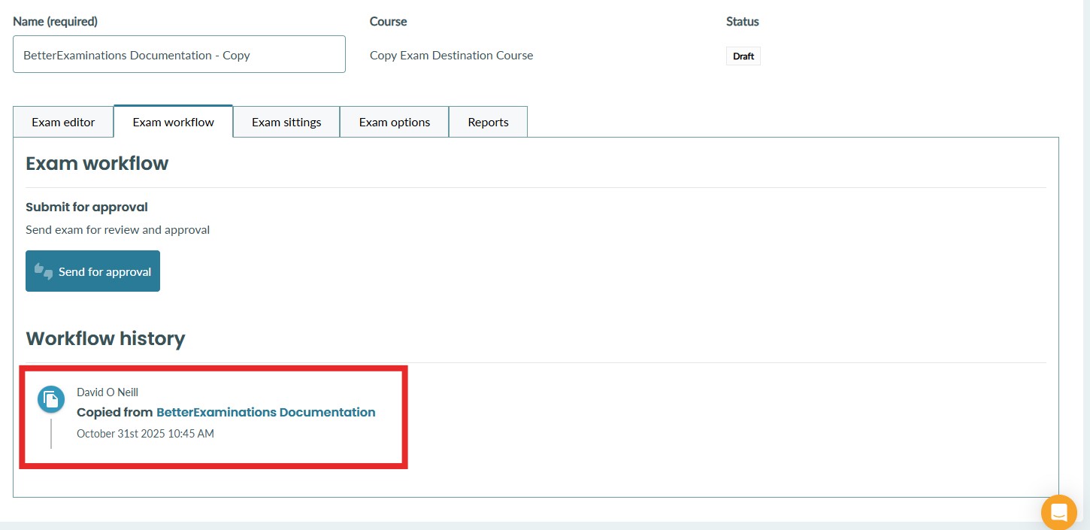This screenshot has width=1090, height=530.
Task: Click the Status label
Action: (742, 22)
